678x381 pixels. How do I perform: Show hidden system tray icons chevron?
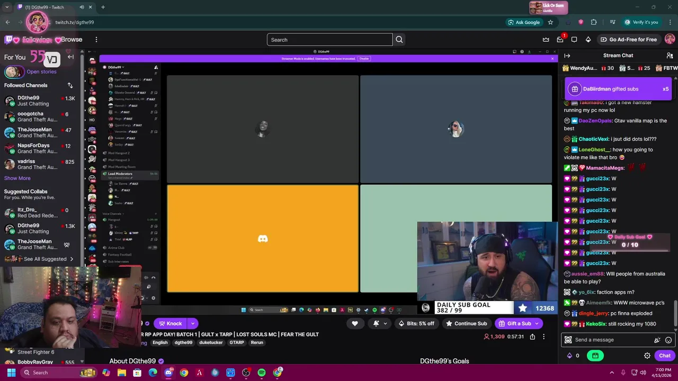(x=612, y=373)
